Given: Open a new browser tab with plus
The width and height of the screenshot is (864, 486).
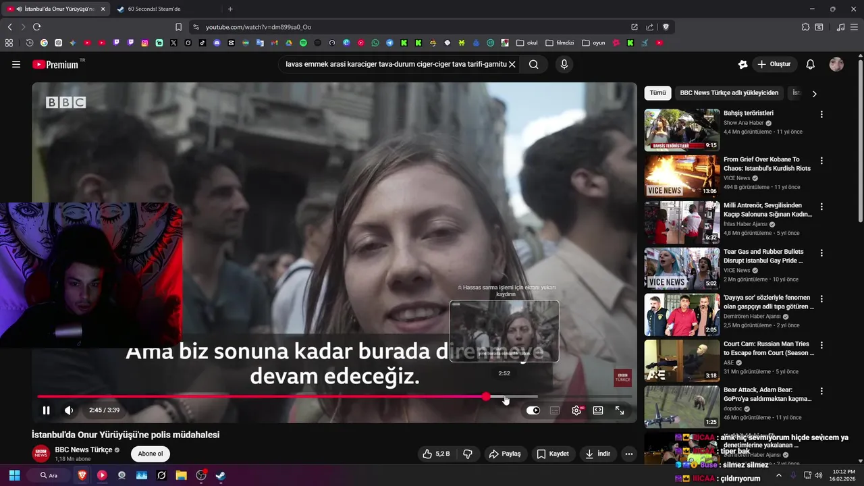Looking at the screenshot, I should click(x=230, y=9).
